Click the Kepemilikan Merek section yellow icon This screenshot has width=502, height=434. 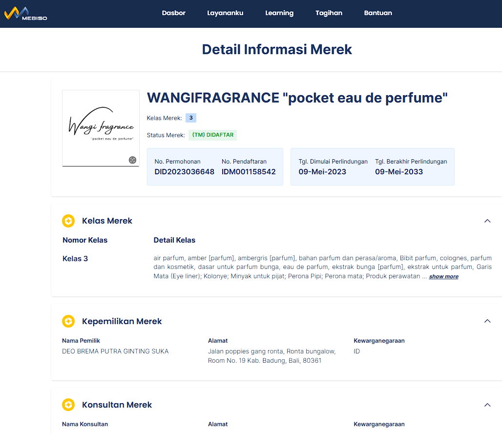(x=68, y=321)
